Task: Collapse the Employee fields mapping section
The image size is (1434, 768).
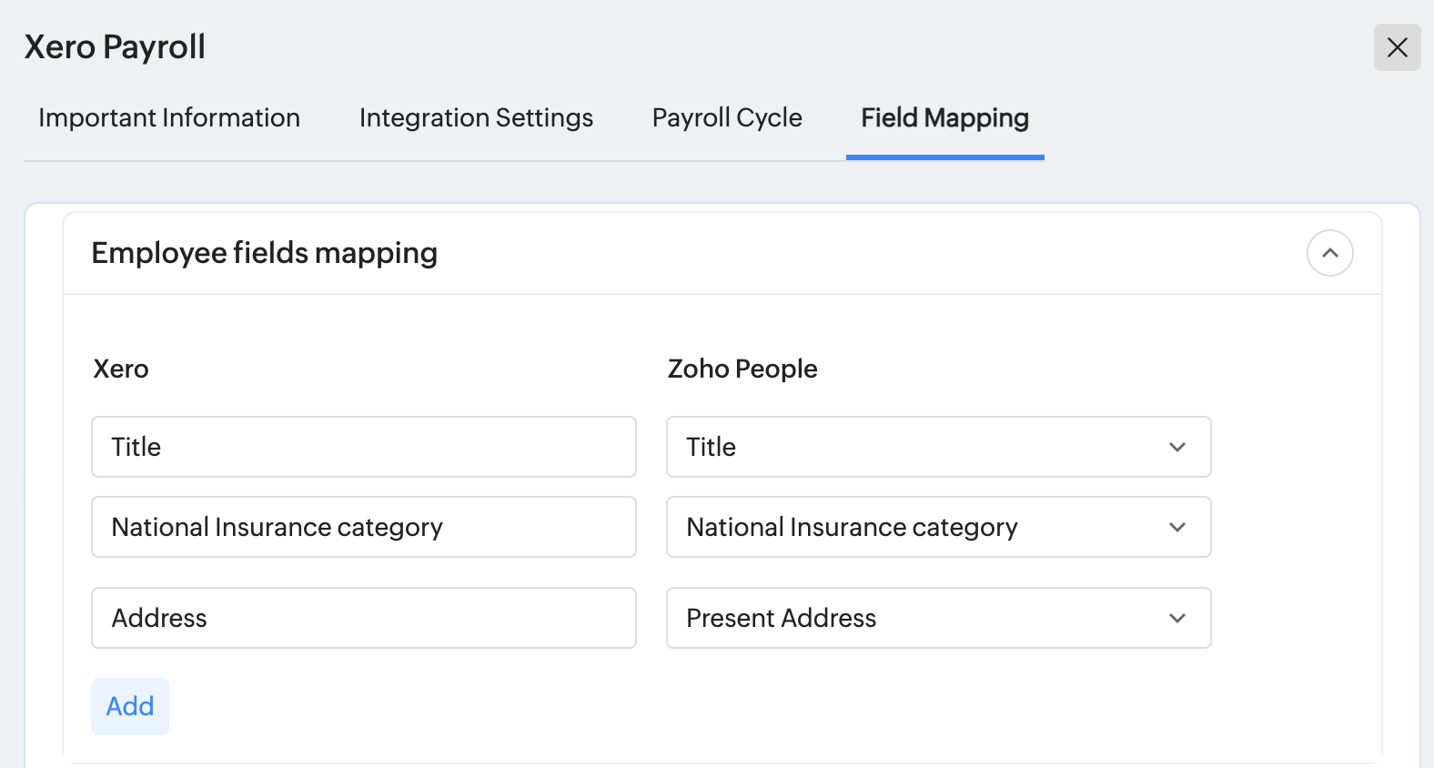Action: tap(1329, 253)
